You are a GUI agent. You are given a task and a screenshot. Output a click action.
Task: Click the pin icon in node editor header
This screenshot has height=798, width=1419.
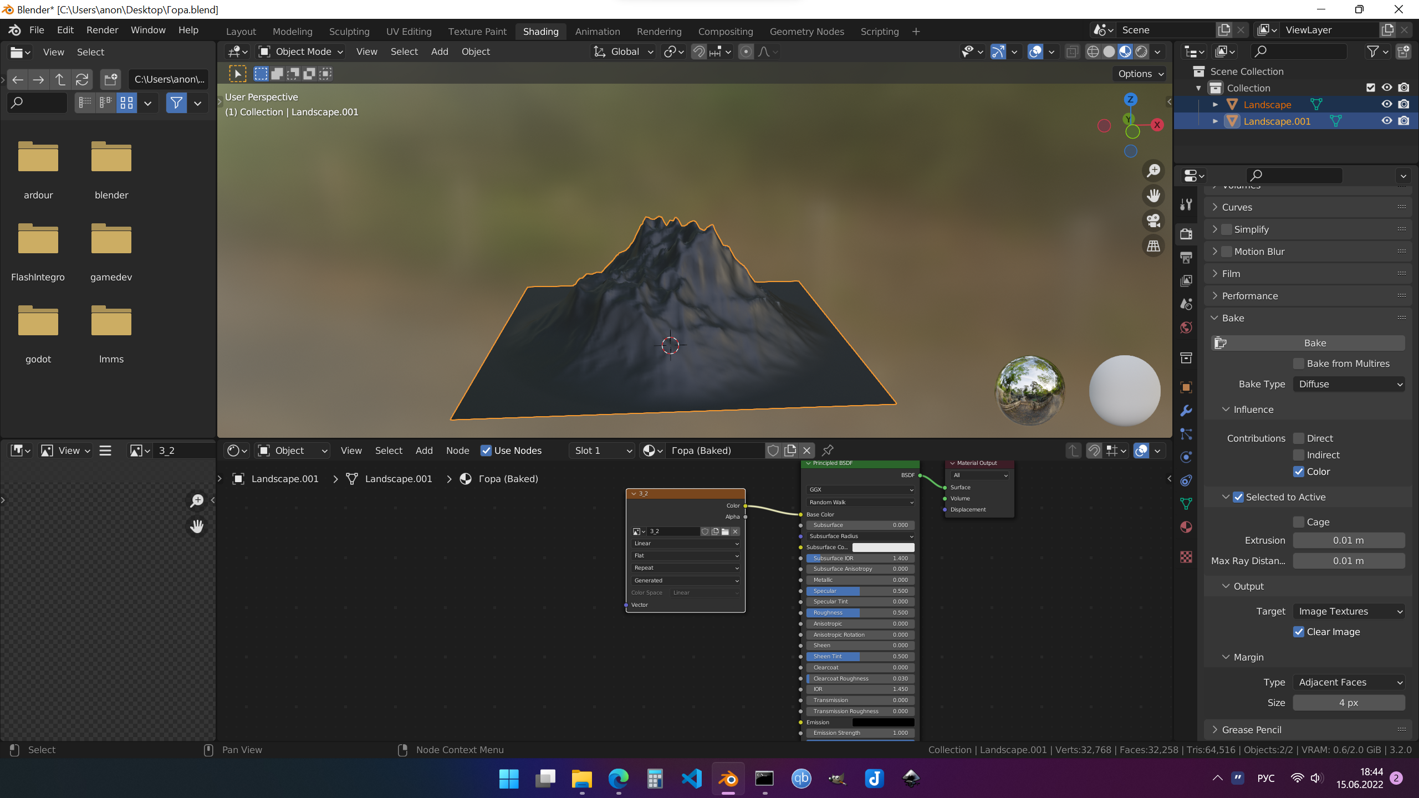828,450
